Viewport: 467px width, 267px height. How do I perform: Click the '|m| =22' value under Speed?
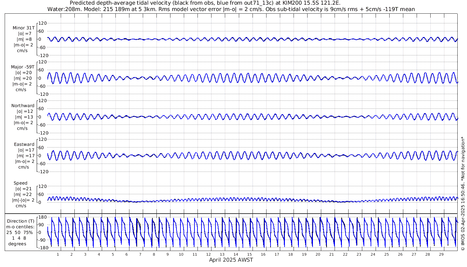click(x=23, y=194)
